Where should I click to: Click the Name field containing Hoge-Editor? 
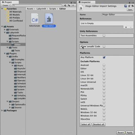tap(118, 15)
